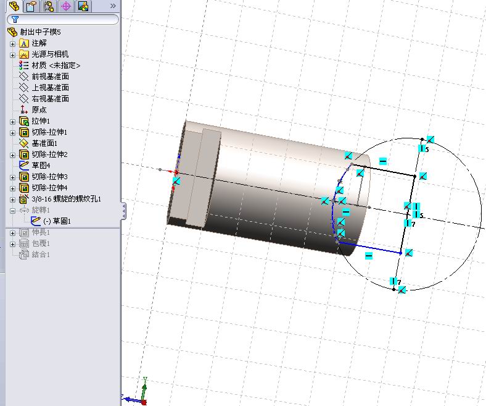Collapse the 旋轉1 feature
The image size is (486, 406).
(x=13, y=211)
